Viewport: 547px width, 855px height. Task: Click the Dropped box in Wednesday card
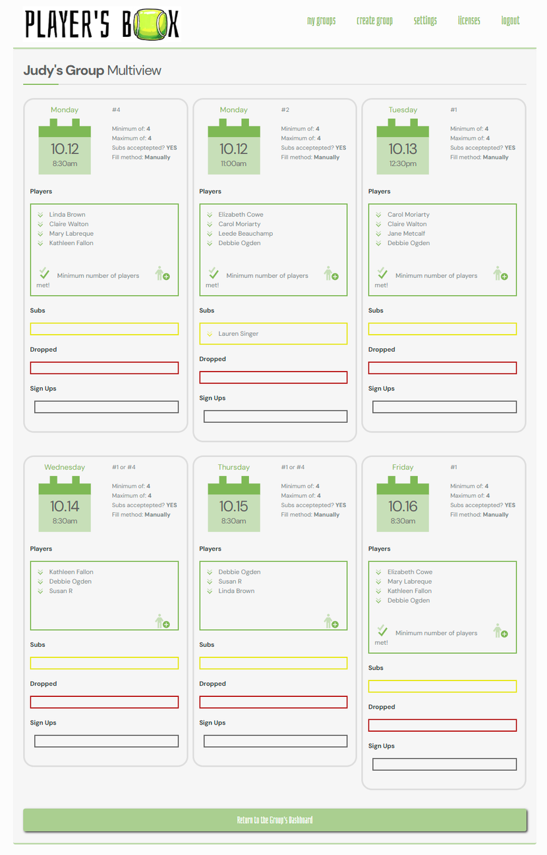coord(104,702)
